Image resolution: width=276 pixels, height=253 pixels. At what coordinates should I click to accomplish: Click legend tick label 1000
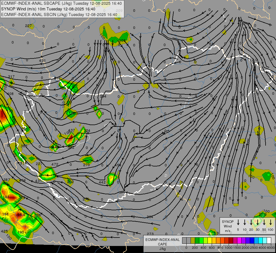pos(229,248)
